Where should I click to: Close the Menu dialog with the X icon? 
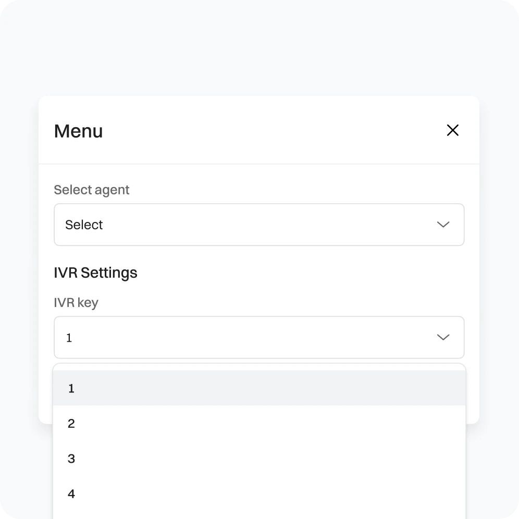pyautogui.click(x=453, y=130)
